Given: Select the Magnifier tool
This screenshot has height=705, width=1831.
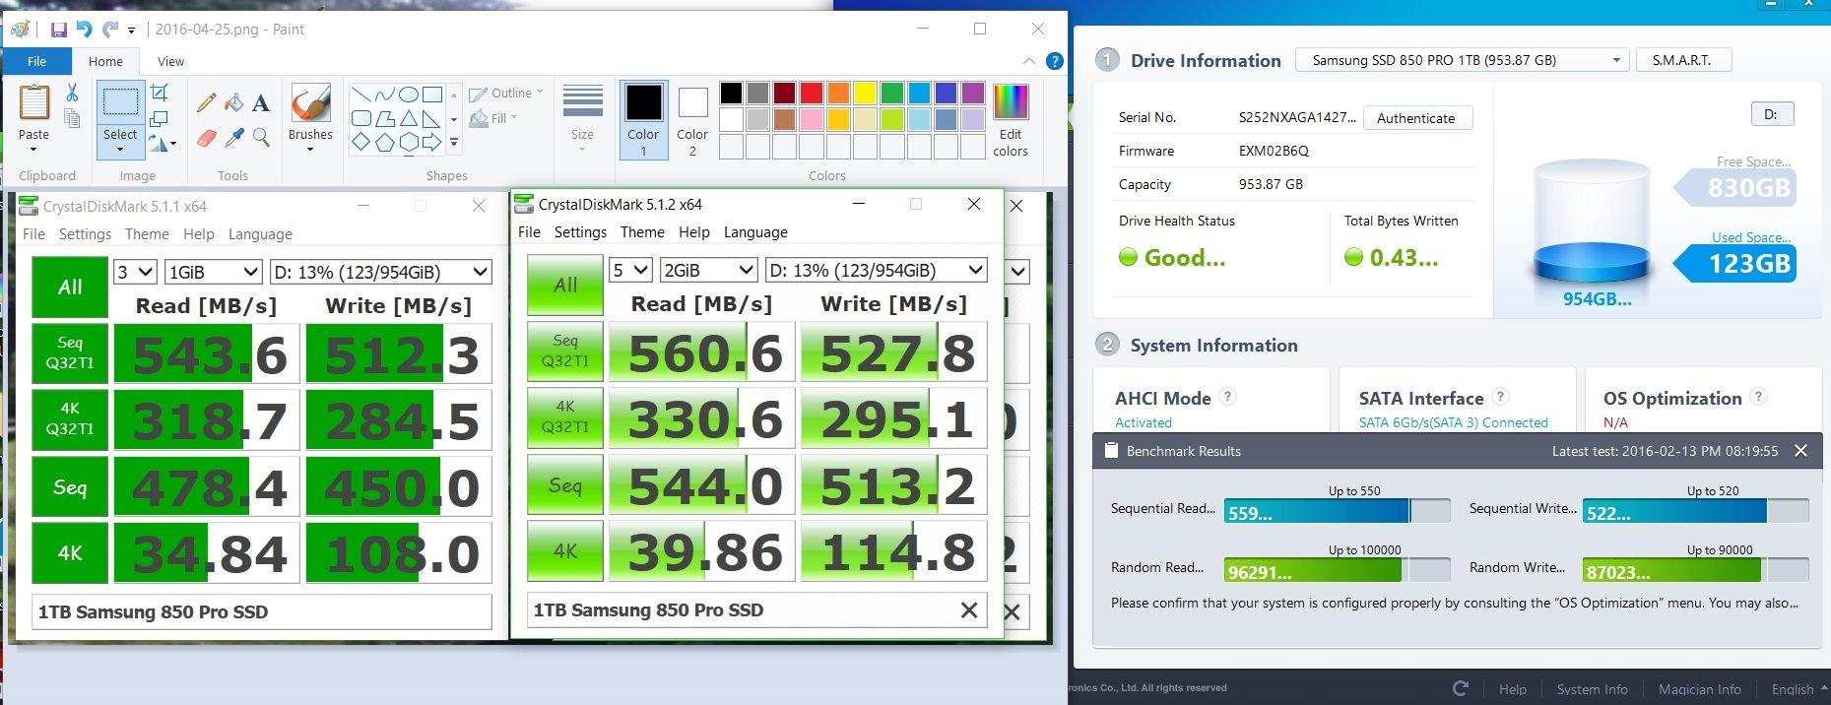Looking at the screenshot, I should [261, 138].
